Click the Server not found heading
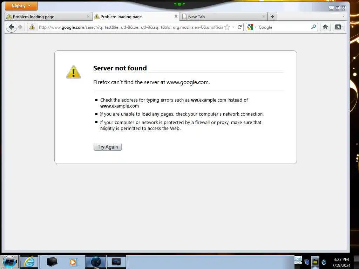 point(120,68)
